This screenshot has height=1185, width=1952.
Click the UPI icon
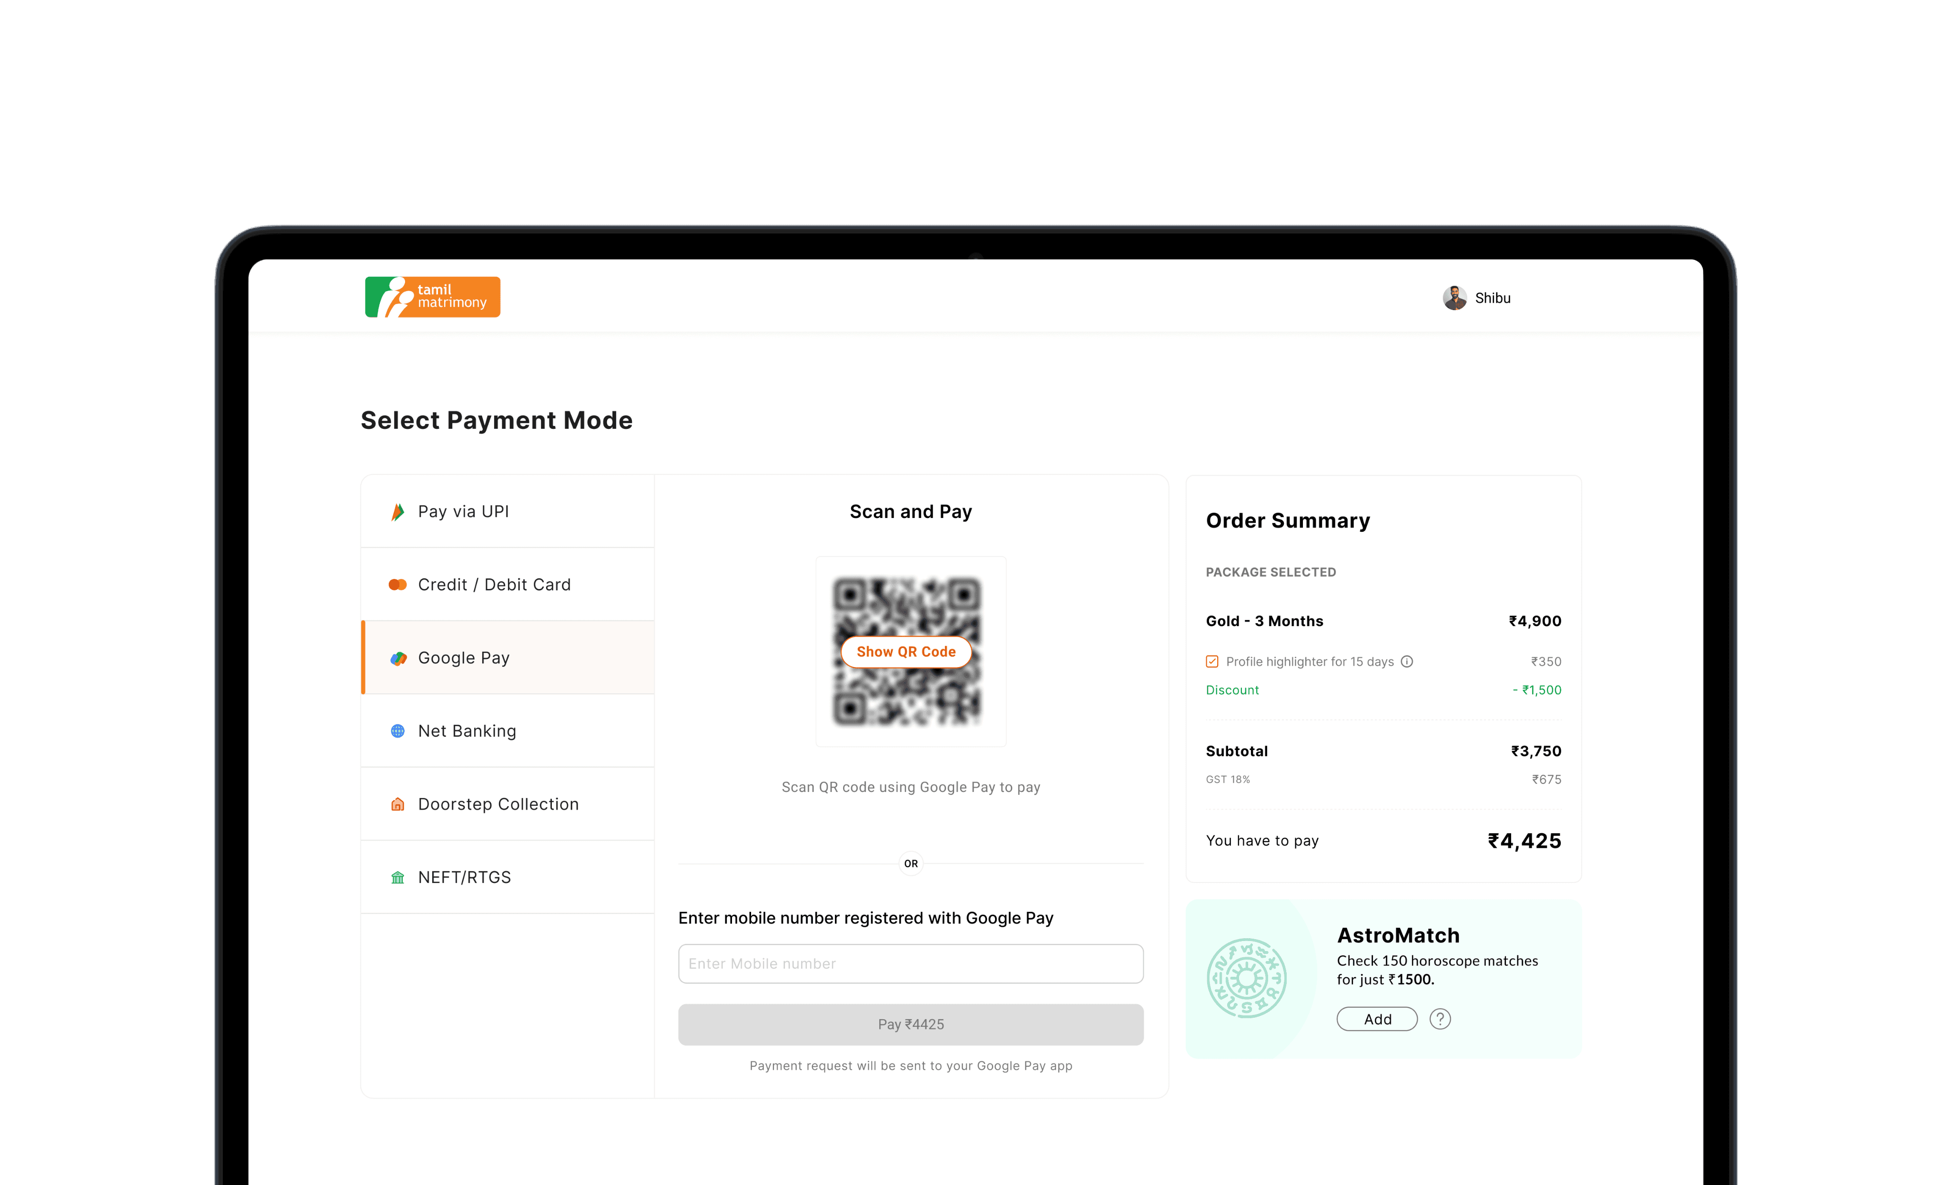coord(397,512)
